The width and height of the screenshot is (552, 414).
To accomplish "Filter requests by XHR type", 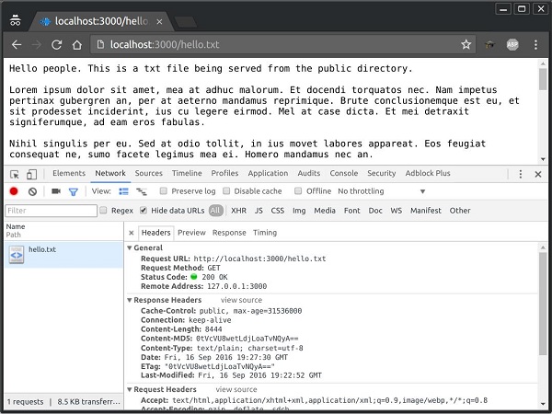I will [x=238, y=211].
